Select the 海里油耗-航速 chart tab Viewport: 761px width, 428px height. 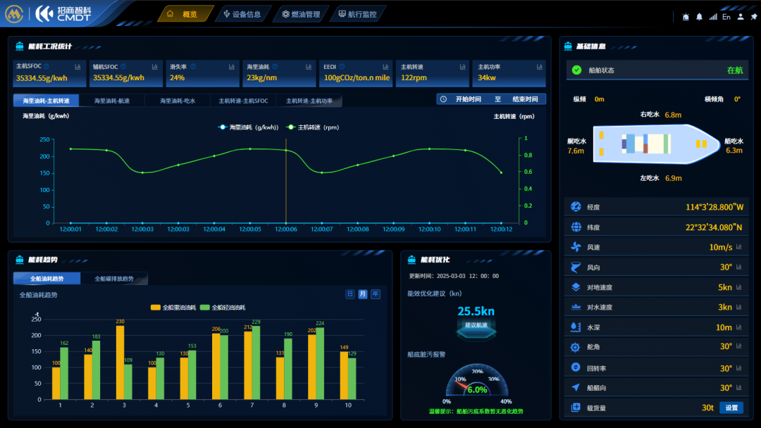pos(111,101)
